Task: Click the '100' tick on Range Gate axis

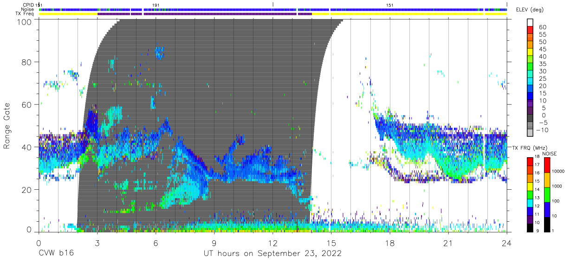Action: [25, 22]
